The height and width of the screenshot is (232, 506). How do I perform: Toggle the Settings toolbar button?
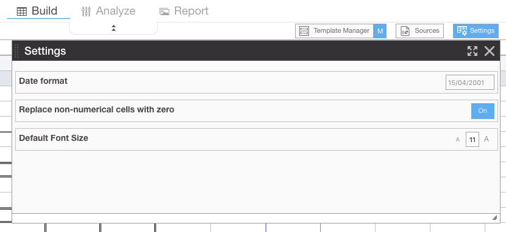point(476,31)
